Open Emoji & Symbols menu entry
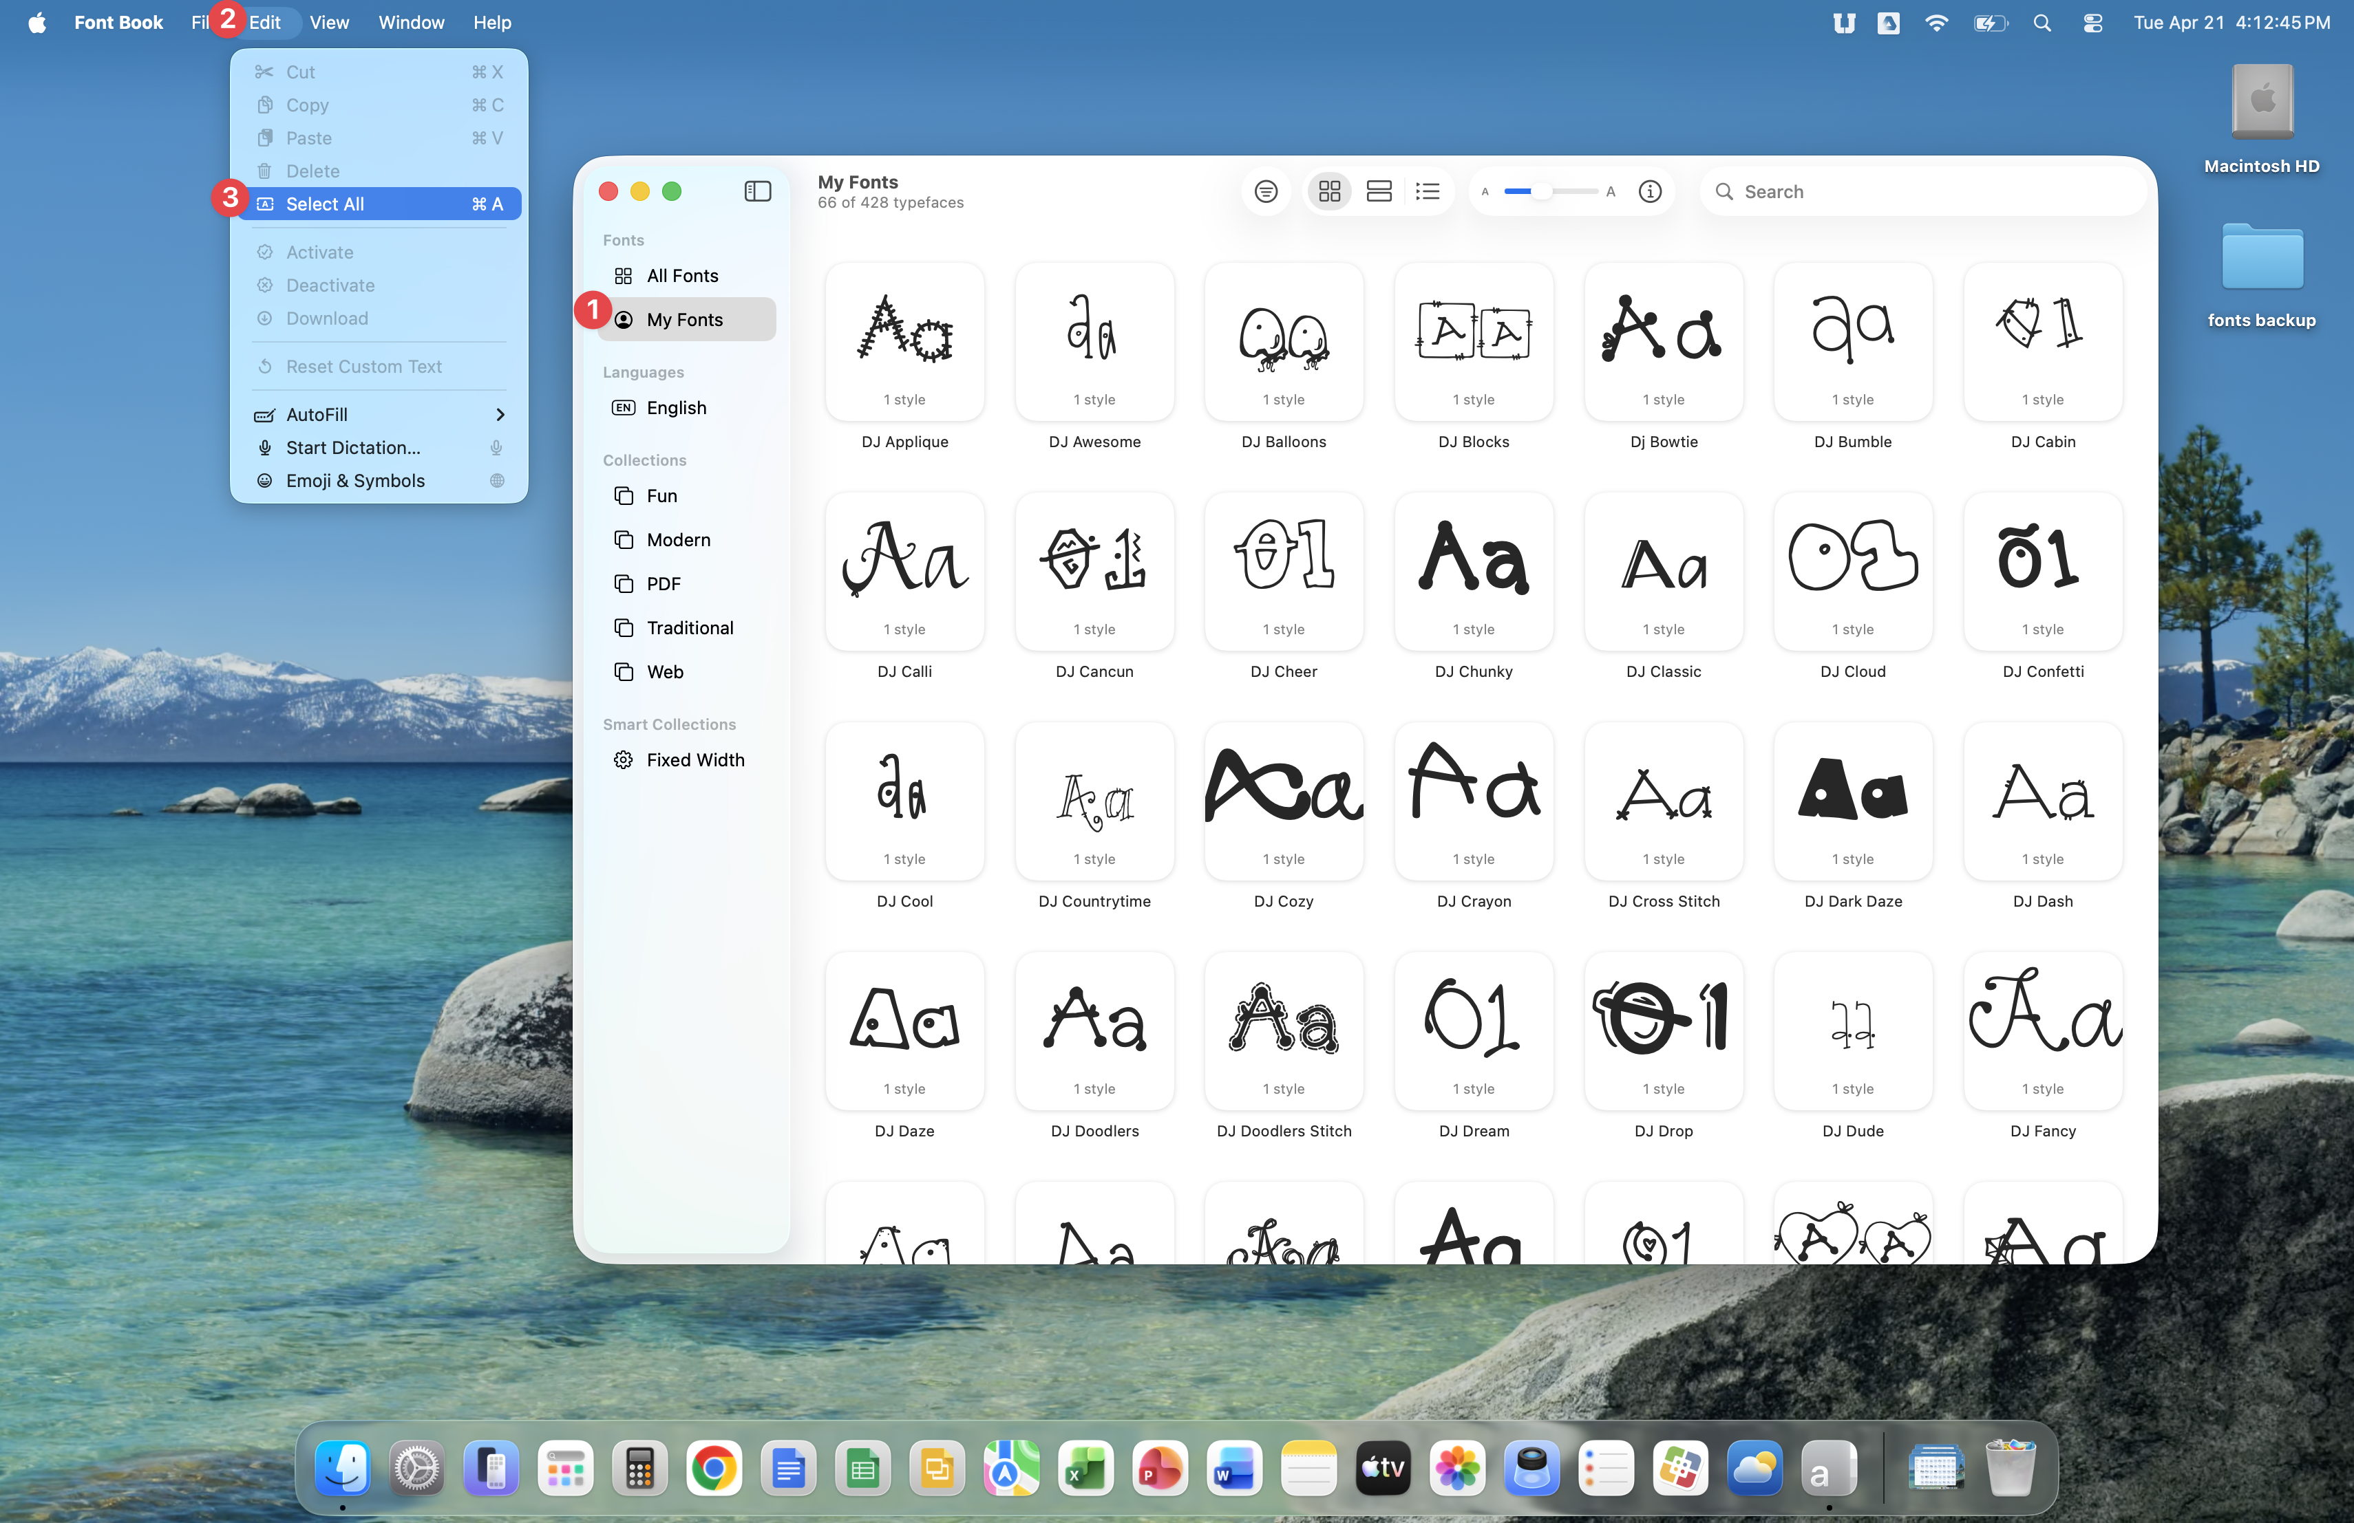This screenshot has height=1523, width=2354. (355, 482)
